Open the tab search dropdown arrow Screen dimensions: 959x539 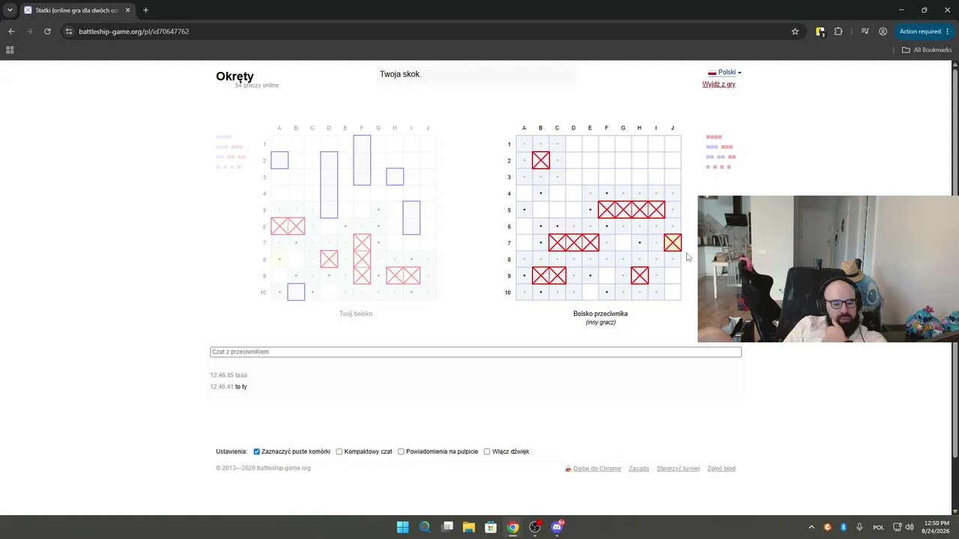(10, 10)
